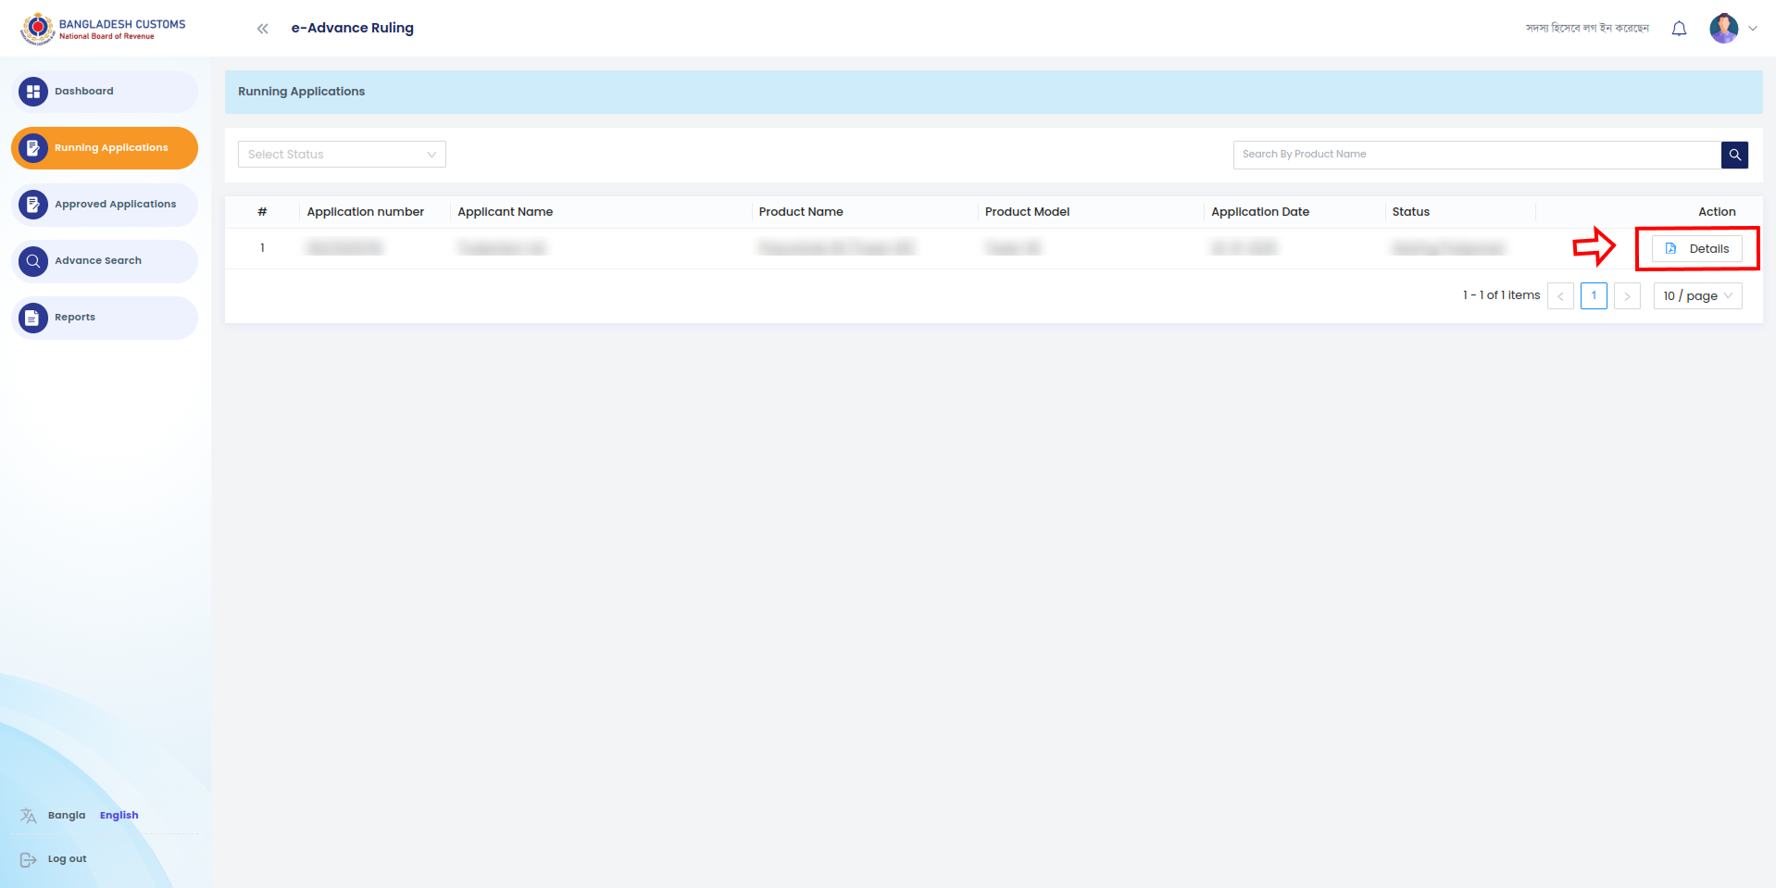Screen dimensions: 1776x888
Task: Click the Dashboard grid icon
Action: click(x=33, y=92)
